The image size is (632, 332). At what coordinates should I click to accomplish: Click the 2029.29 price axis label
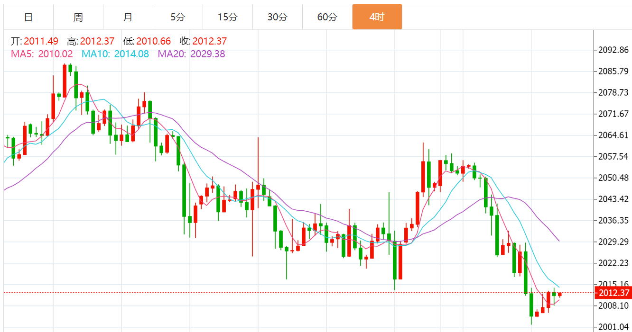(x=614, y=242)
